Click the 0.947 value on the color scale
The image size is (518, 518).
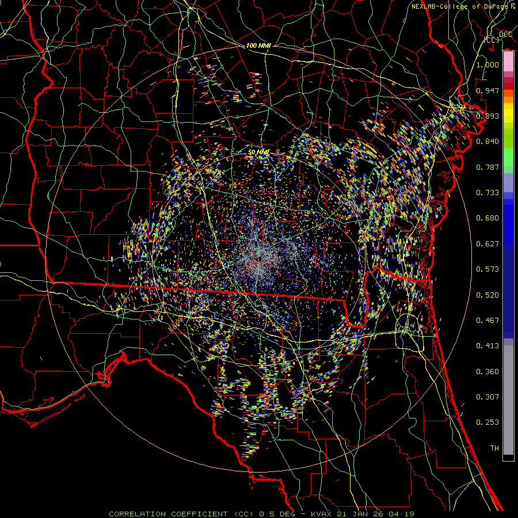(487, 90)
